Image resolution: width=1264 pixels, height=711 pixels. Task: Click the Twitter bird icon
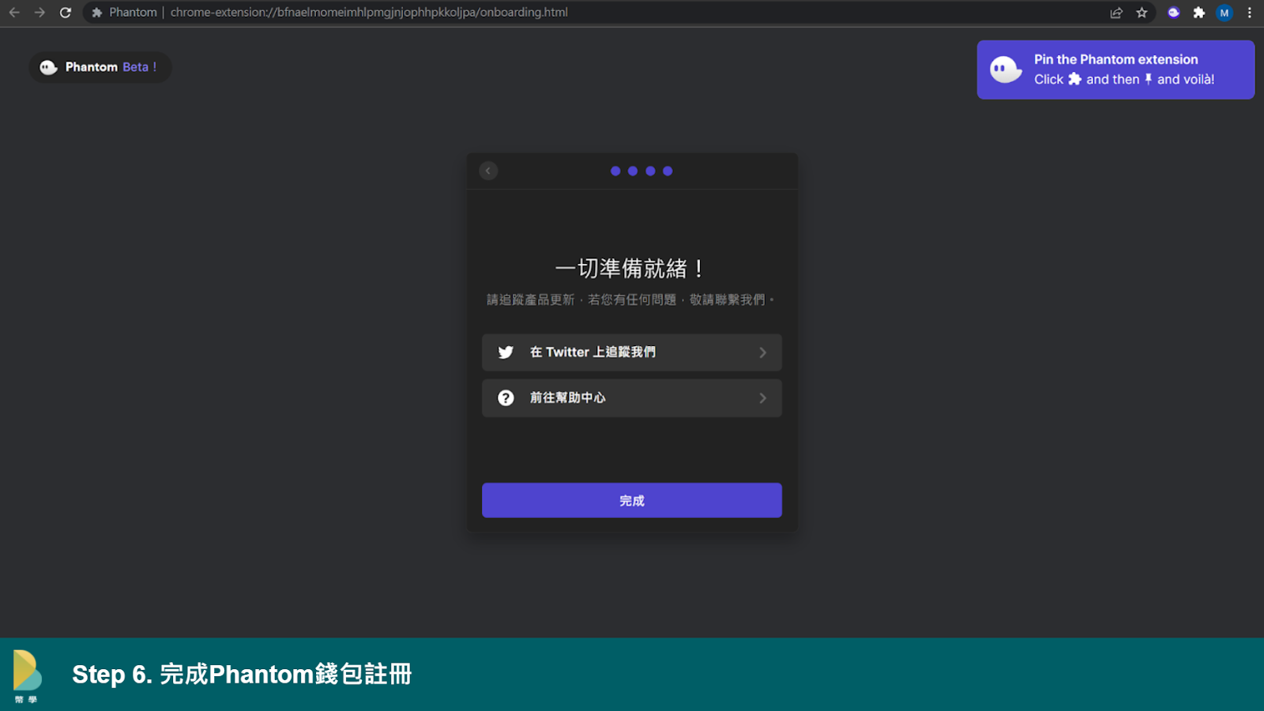[506, 352]
